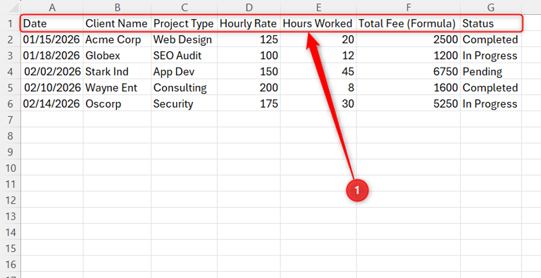The image size is (541, 278).
Task: Select the Wayne Ent cell
Action: coord(118,87)
